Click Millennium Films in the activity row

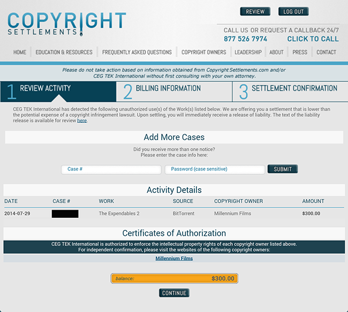pos(232,213)
